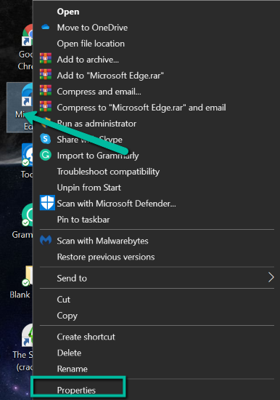The height and width of the screenshot is (400, 280).
Task: Click WinRAR icon beside Add to archive
Action: [x=46, y=58]
